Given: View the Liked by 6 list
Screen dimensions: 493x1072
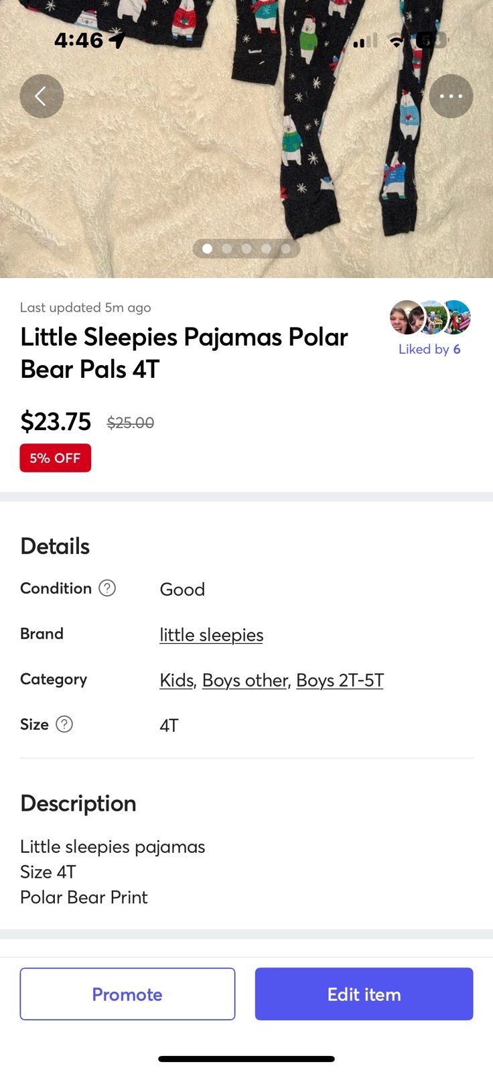Looking at the screenshot, I should [429, 349].
